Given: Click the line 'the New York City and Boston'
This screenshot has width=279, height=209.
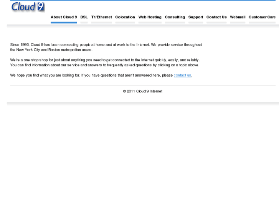Looking at the screenshot, I should pyautogui.click(x=51, y=50).
